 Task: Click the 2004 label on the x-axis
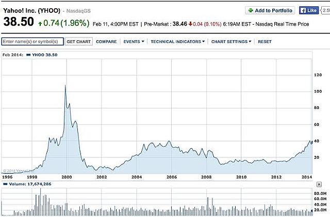pos(137,177)
